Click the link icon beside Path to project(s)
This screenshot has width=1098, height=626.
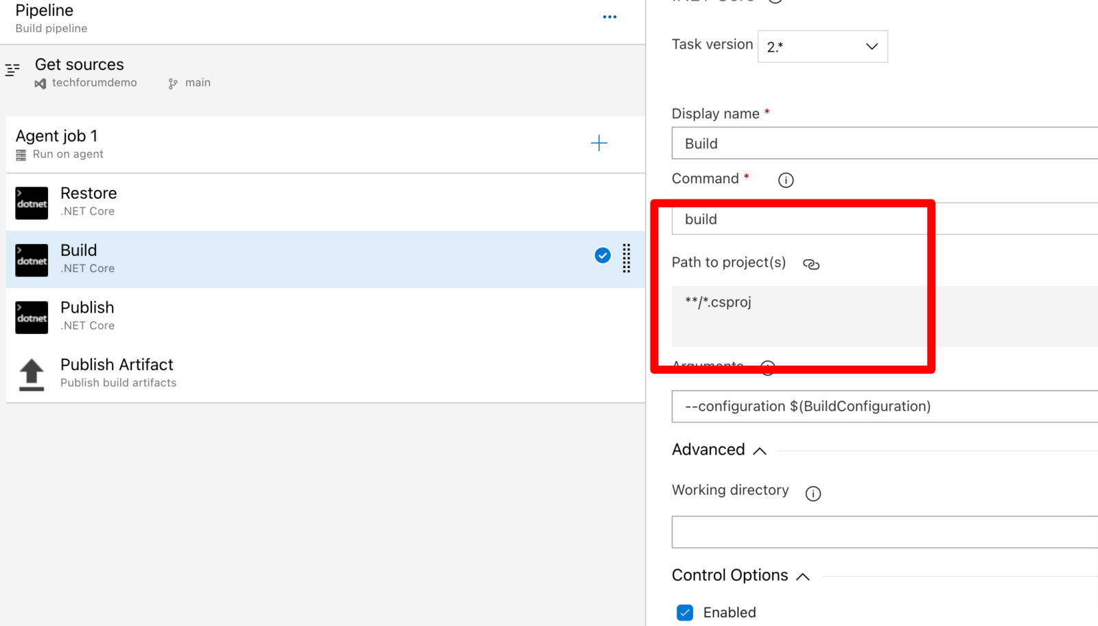tap(811, 263)
